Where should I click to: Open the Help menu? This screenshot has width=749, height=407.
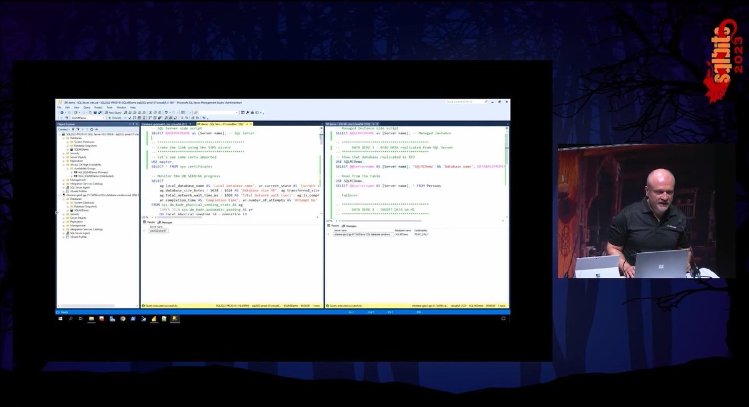click(x=133, y=107)
